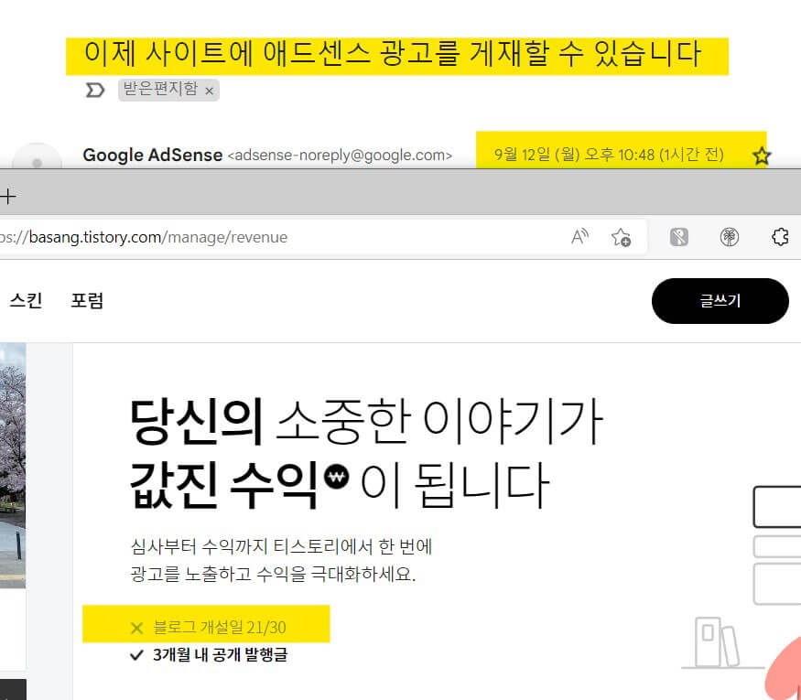Open the palm tree extension icon
801x700 pixels.
click(729, 237)
